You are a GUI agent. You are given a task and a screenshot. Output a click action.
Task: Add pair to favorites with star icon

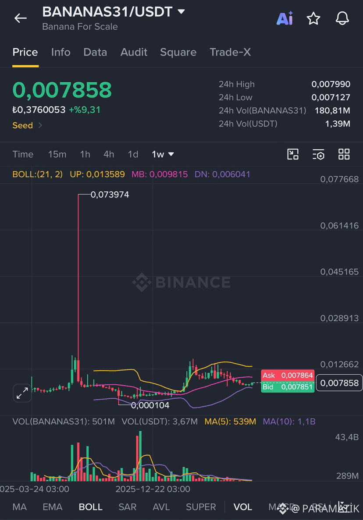coord(313,18)
